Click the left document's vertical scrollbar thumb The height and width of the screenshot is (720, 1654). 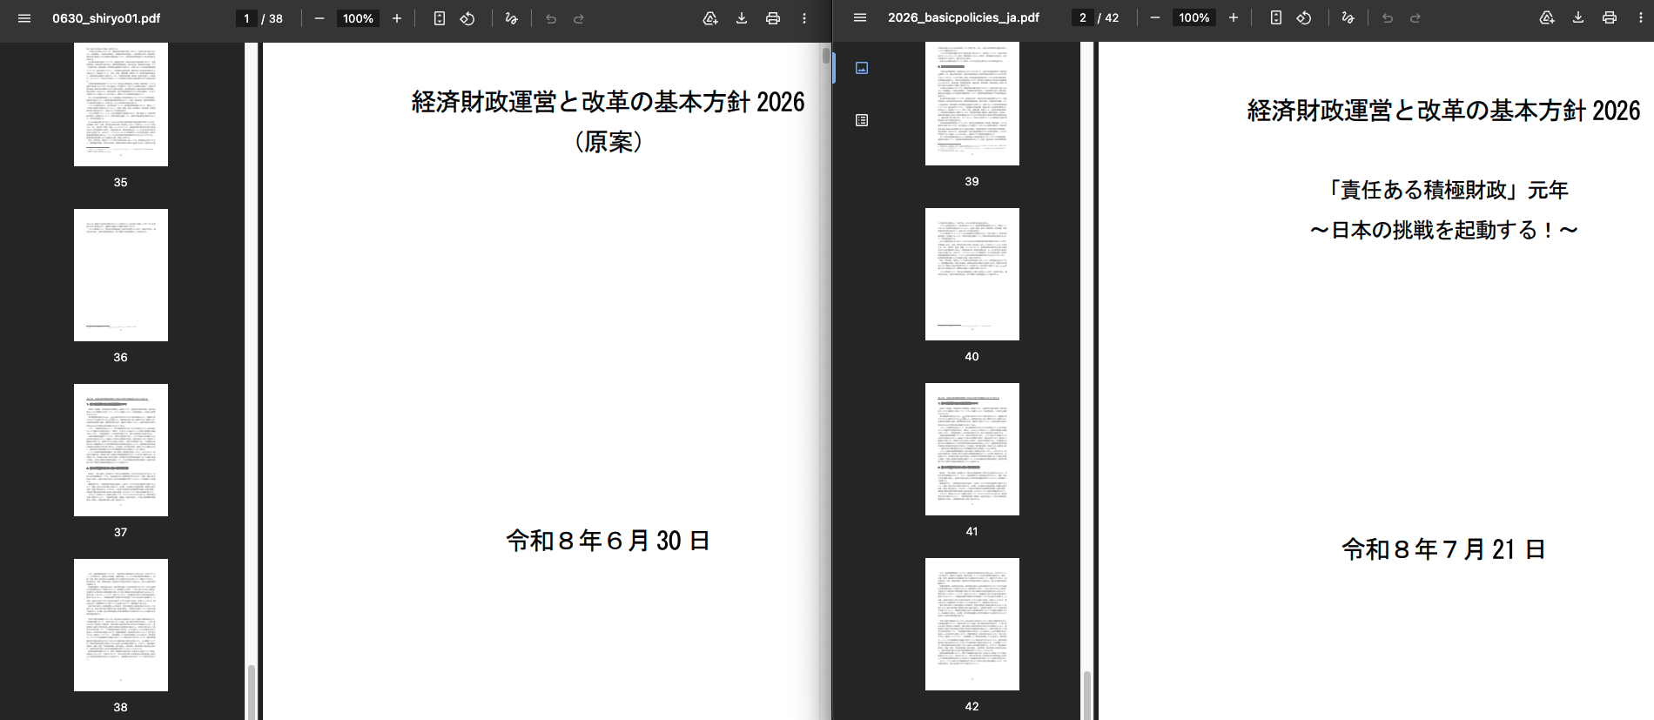[826, 56]
